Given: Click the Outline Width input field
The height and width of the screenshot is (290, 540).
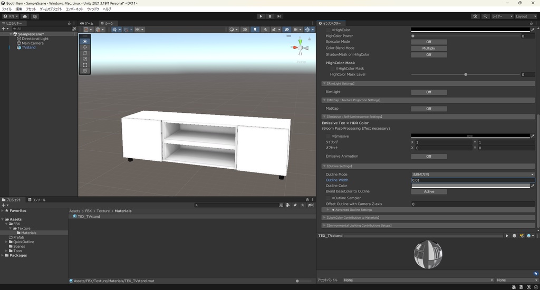Looking at the screenshot, I should 473,180.
